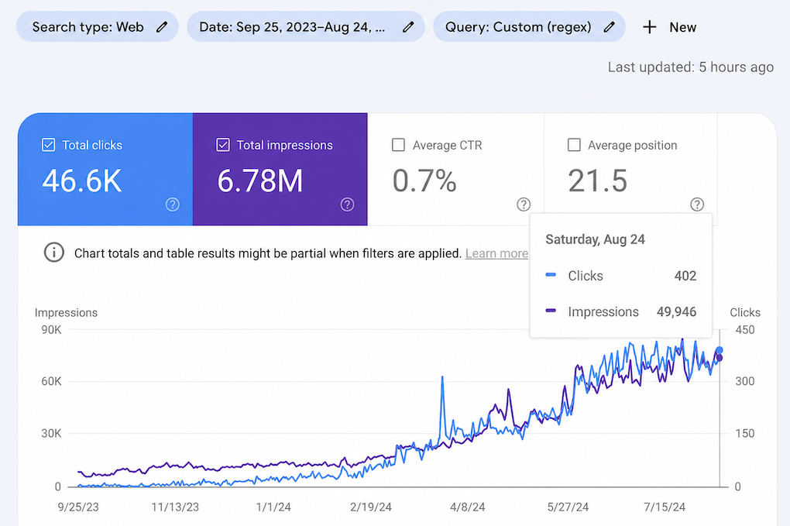The height and width of the screenshot is (526, 790).
Task: Follow the Learn more link
Action: (496, 253)
